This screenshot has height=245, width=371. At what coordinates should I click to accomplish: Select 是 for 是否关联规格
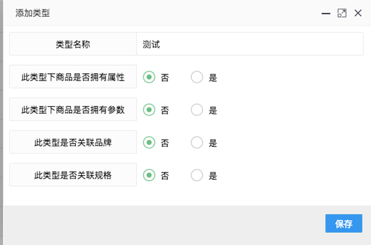pyautogui.click(x=197, y=175)
